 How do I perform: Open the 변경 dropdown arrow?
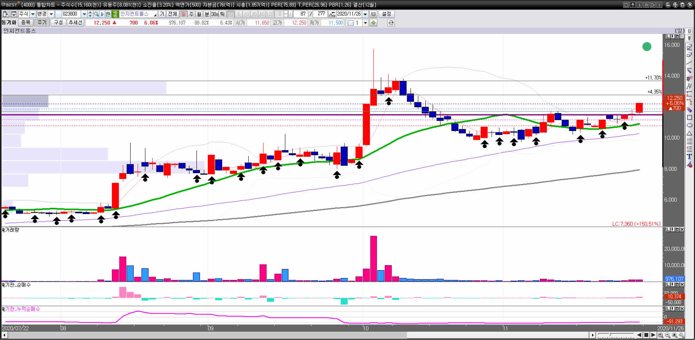[51, 14]
